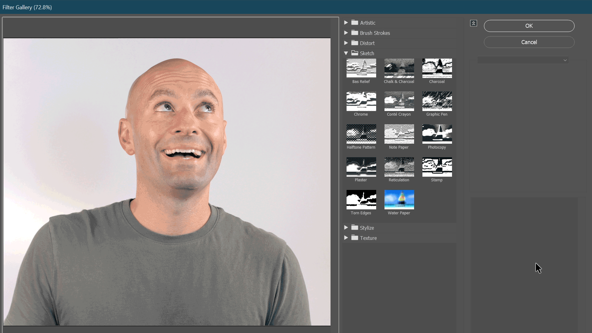Select the Reticulation filter thumbnail
Image resolution: width=592 pixels, height=333 pixels.
(399, 167)
